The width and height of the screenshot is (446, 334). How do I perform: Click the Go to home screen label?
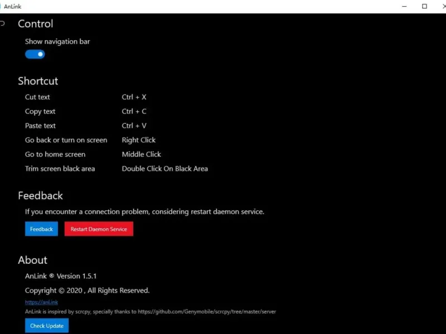pyautogui.click(x=55, y=155)
